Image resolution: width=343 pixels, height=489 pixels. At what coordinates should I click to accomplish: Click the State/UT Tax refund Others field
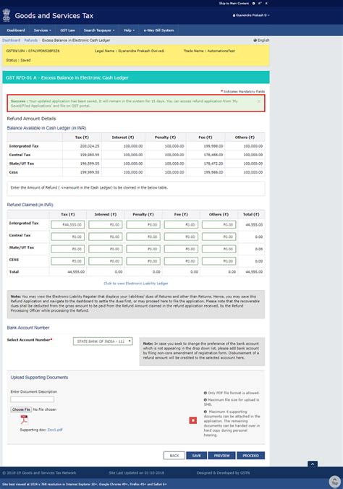(x=219, y=249)
